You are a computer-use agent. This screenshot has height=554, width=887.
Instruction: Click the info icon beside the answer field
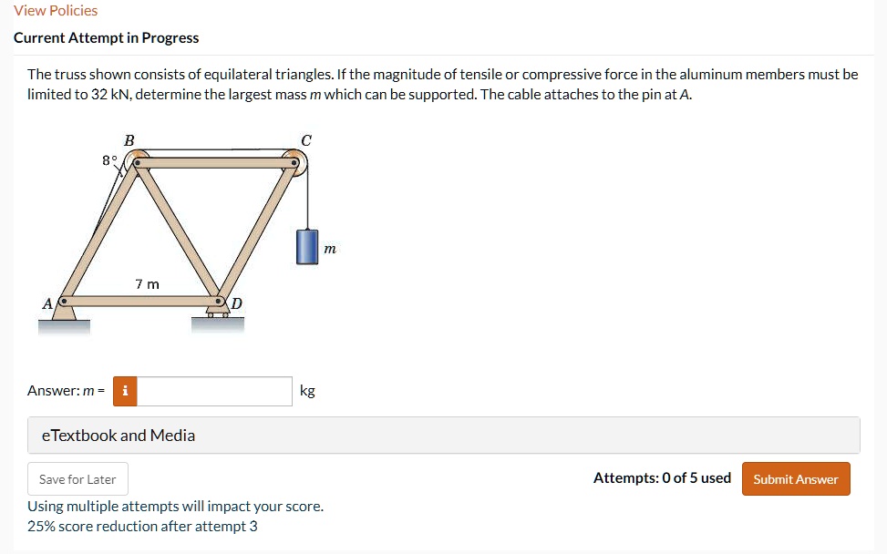(124, 391)
